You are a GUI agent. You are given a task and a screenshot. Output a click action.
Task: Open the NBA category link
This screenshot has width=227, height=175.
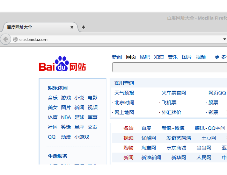point(66,117)
